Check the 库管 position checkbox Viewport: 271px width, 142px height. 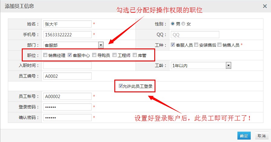click(x=135, y=55)
